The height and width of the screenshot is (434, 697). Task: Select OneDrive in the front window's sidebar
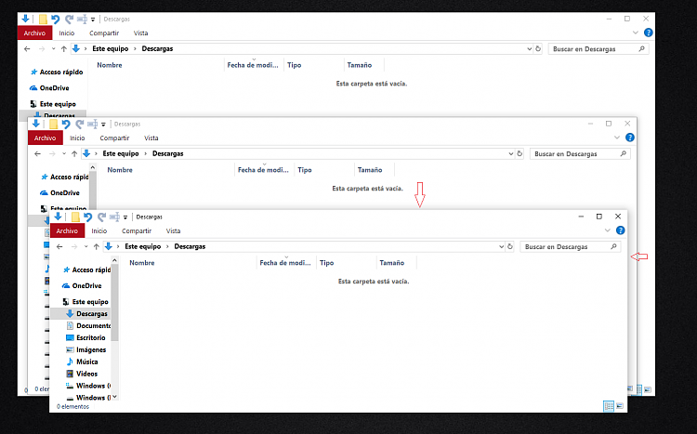point(82,286)
